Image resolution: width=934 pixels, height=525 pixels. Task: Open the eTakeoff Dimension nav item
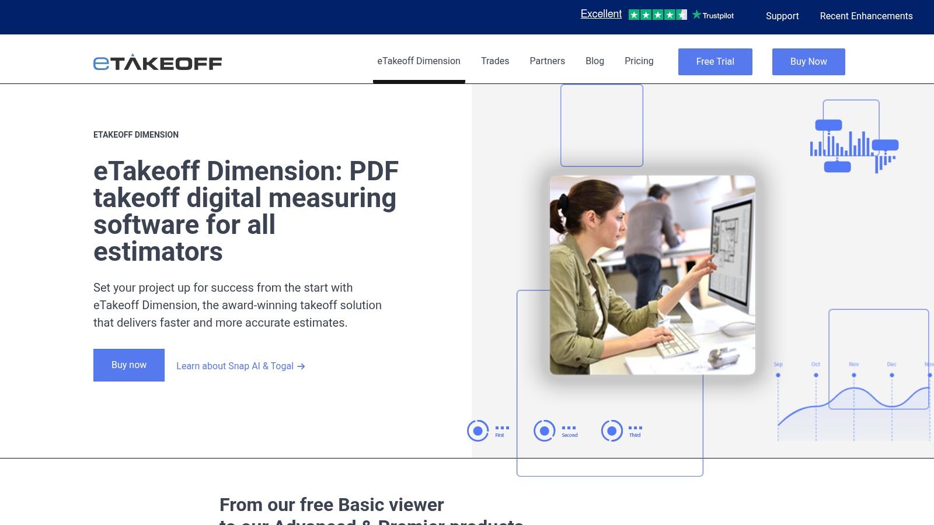point(419,61)
